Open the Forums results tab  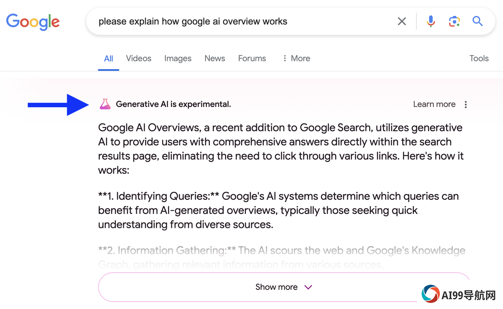tap(252, 58)
